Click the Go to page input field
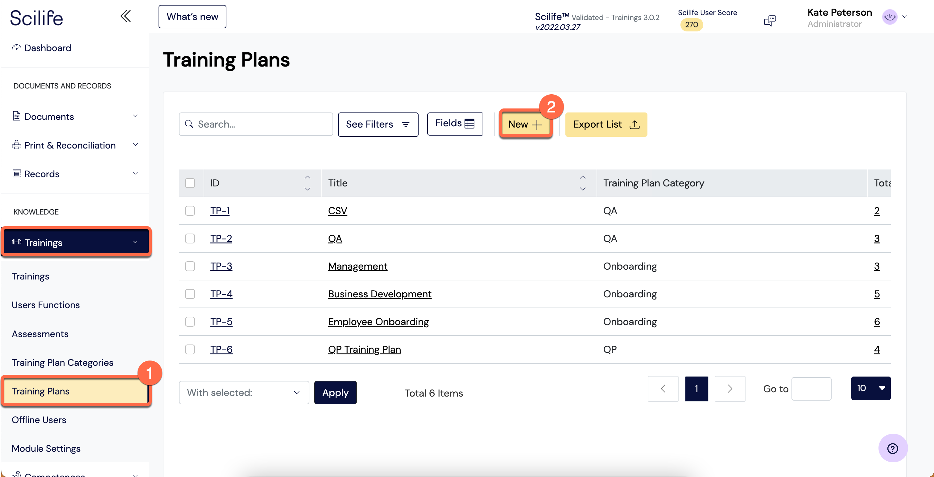The image size is (934, 477). point(811,389)
